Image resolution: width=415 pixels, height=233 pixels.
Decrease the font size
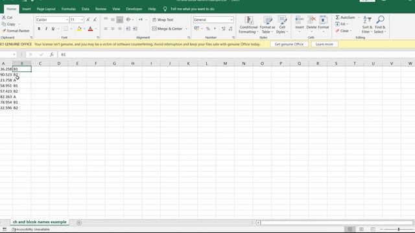coord(95,20)
